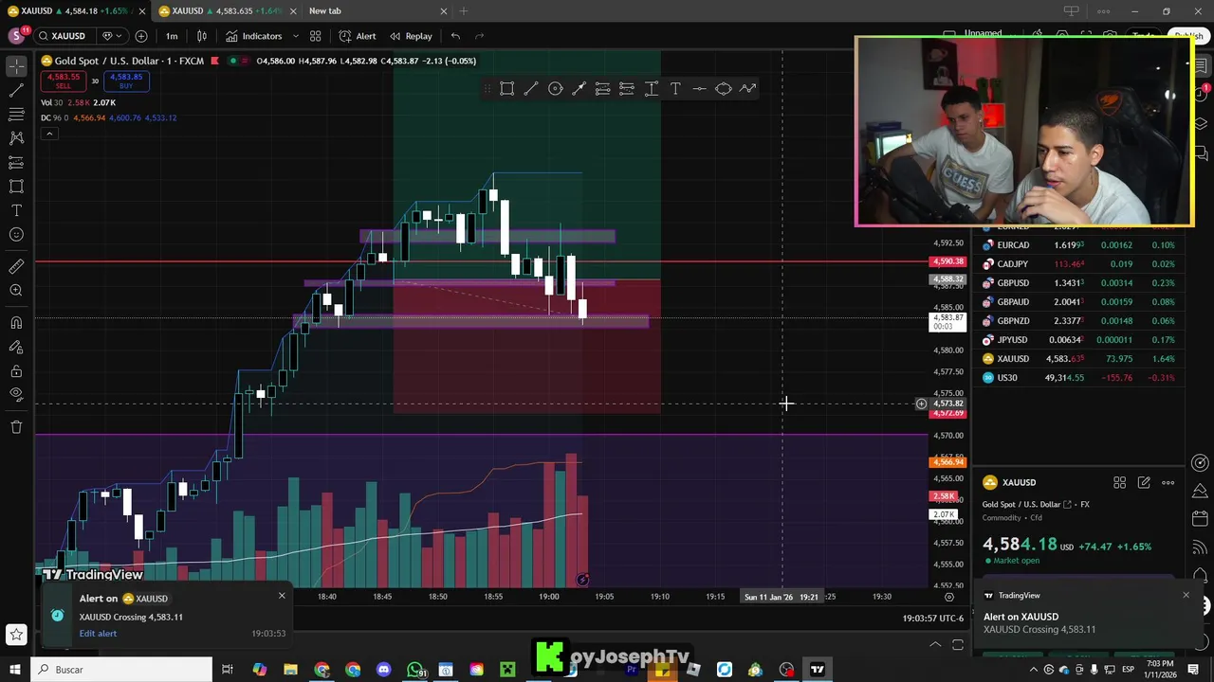
Task: Open the candlestick chart type menu
Action: [x=202, y=36]
